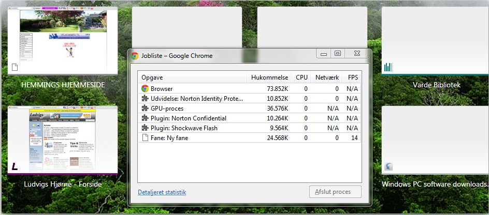Select Udvidelse: Norton Identity Prote... task name
The width and height of the screenshot is (489, 215).
tap(197, 99)
